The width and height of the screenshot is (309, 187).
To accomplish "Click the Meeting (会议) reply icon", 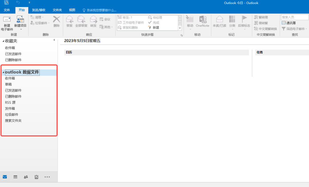I will [102, 19].
